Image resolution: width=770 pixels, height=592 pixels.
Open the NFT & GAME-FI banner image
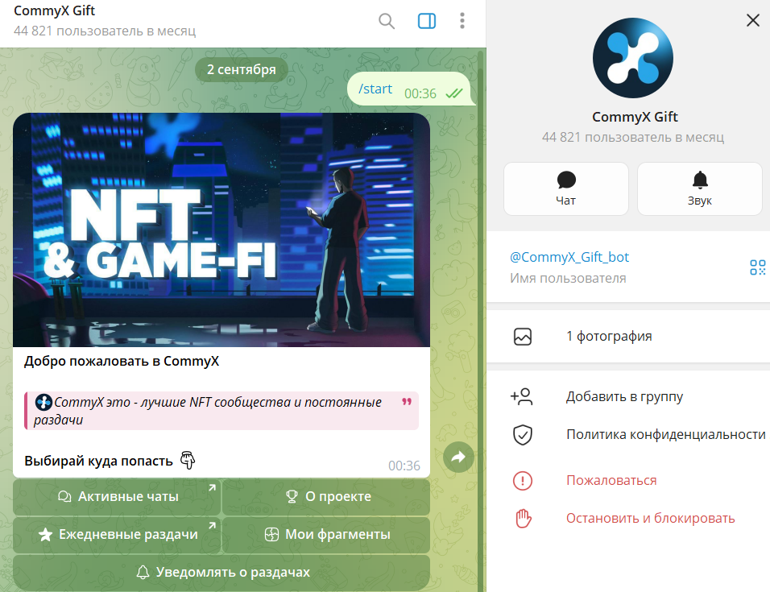coord(221,230)
